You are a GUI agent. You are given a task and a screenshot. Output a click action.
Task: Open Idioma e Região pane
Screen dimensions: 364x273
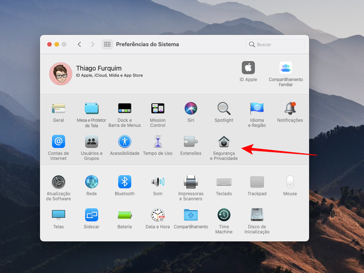(x=257, y=109)
